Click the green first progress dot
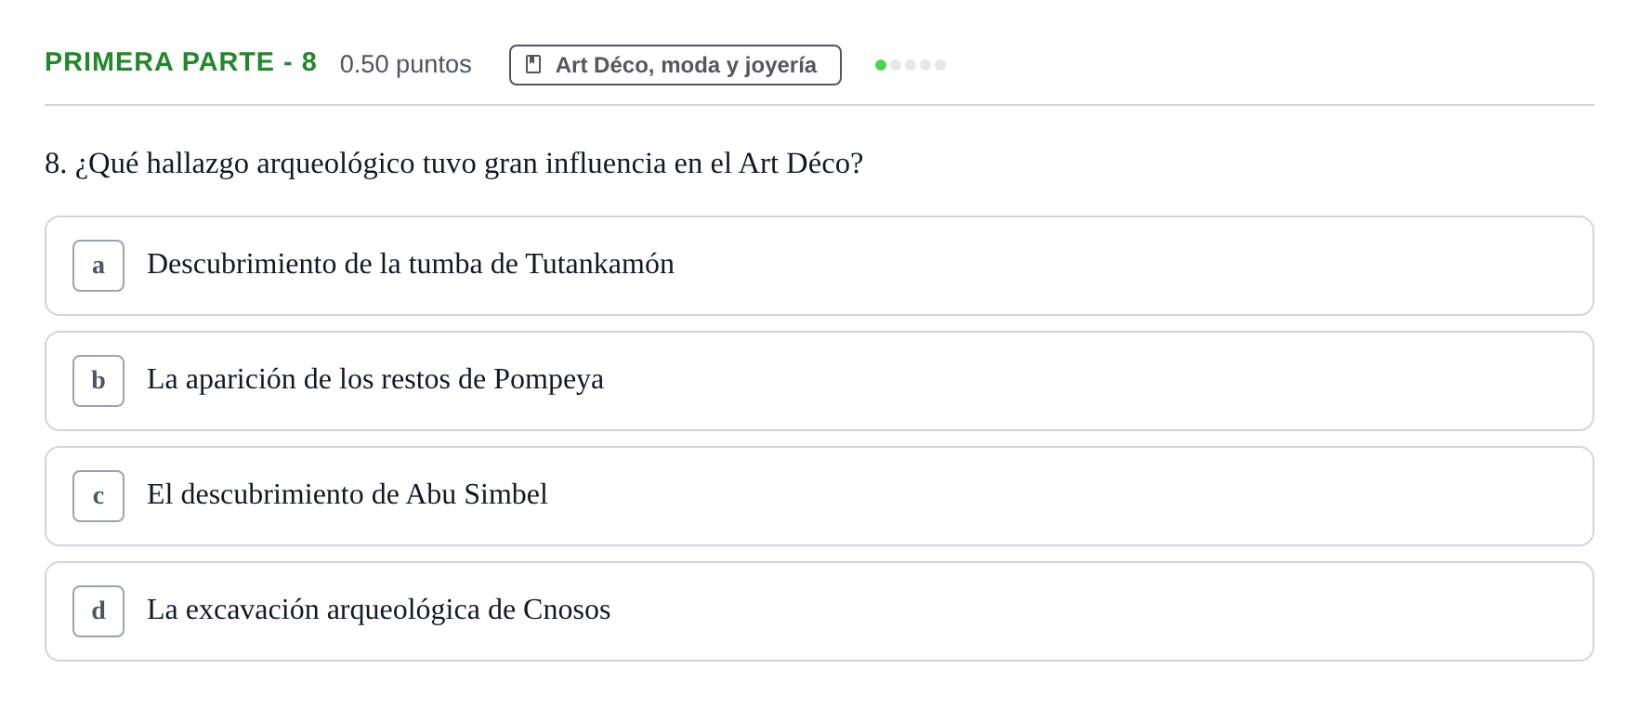 pos(881,65)
